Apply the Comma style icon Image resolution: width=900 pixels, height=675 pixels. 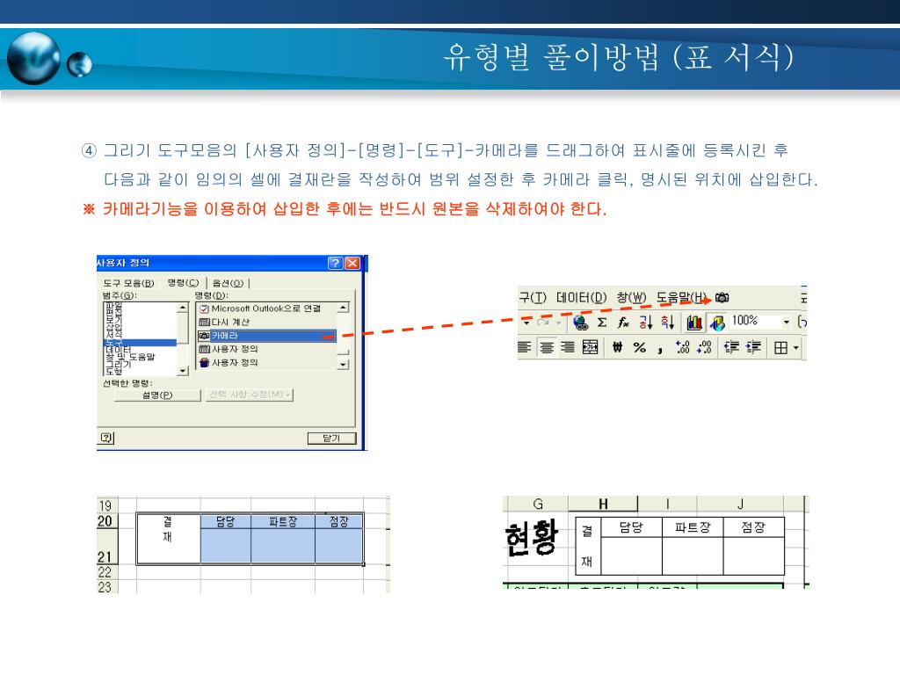coord(660,348)
